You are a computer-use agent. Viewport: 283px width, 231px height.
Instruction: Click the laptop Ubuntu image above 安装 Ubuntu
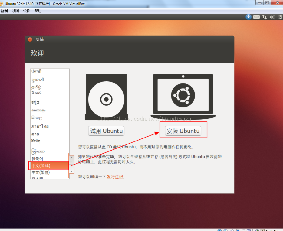[x=183, y=97]
